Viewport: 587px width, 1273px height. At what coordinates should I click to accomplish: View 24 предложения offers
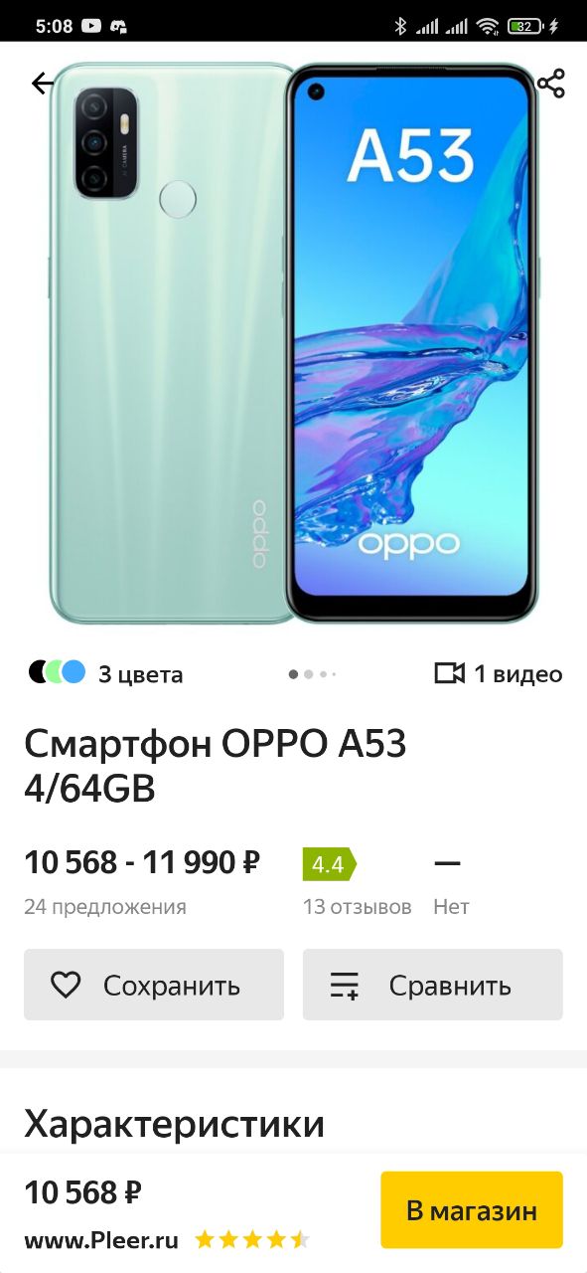105,907
